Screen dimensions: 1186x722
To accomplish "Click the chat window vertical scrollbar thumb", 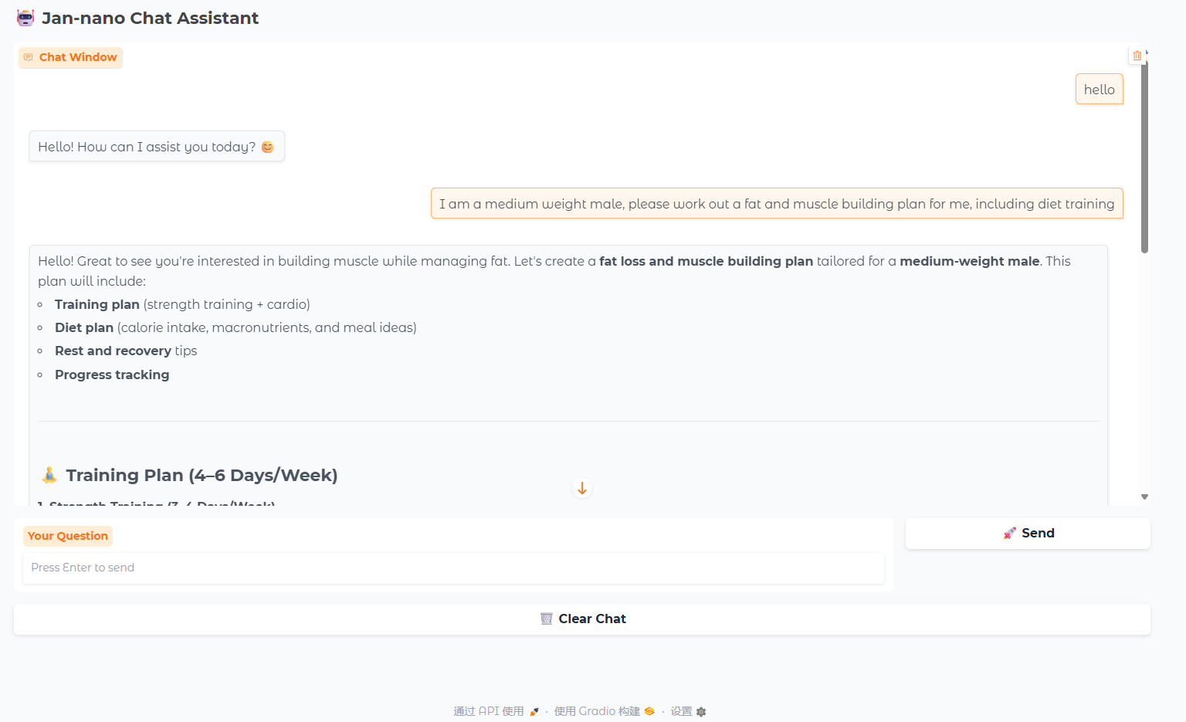I will point(1144,154).
